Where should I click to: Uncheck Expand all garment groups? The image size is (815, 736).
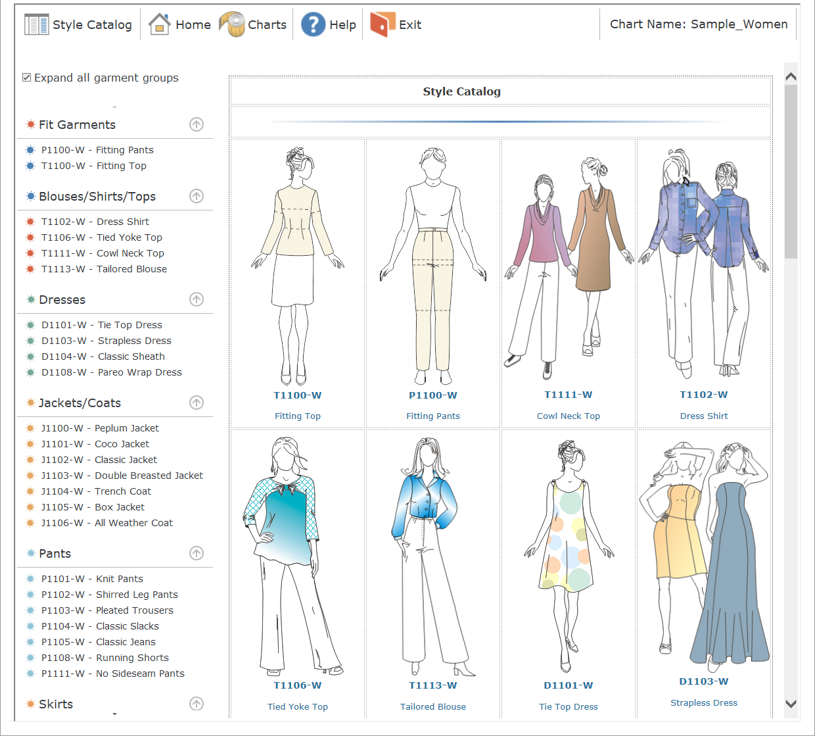tap(27, 78)
